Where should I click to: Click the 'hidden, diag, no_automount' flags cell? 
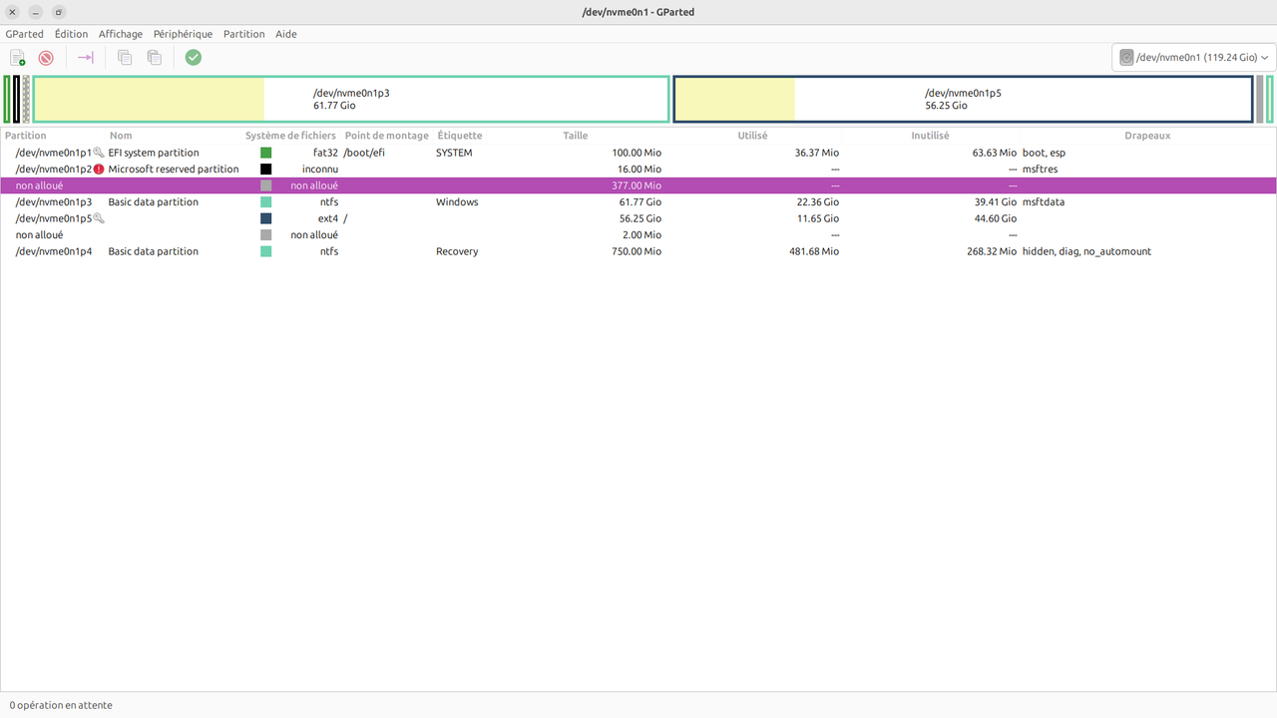[x=1086, y=251]
